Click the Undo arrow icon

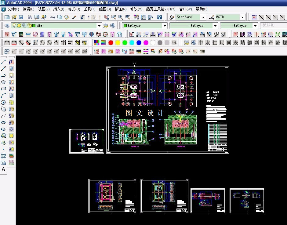click(x=82, y=17)
